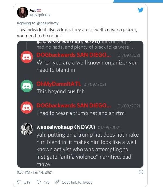Click the green Discord avatar for OhMyDamnItATL
Image resolution: width=163 pixels, height=191 pixels.
(27, 86)
